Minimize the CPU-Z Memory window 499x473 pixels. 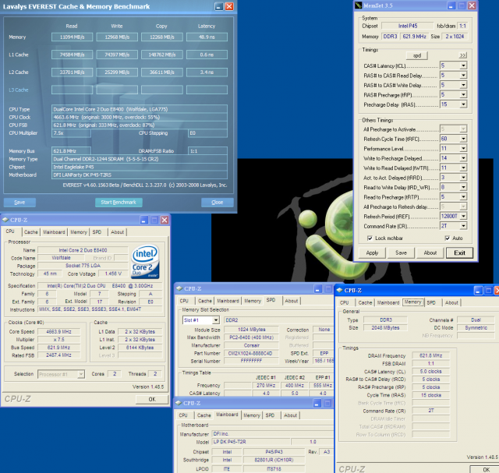point(478,290)
